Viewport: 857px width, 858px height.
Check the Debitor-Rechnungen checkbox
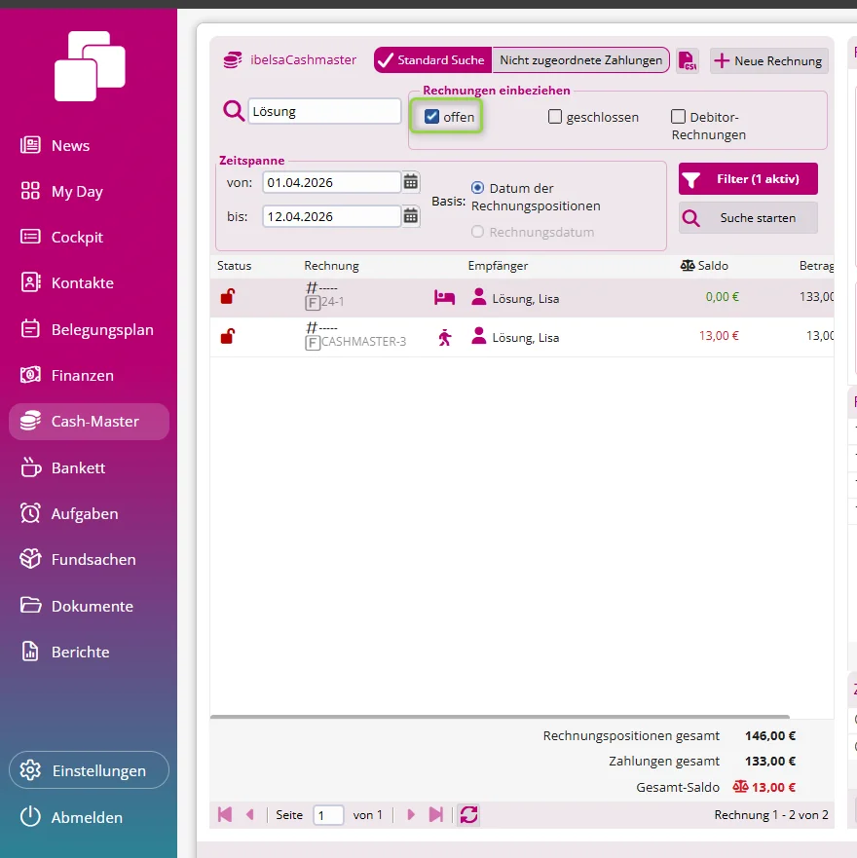pos(678,117)
